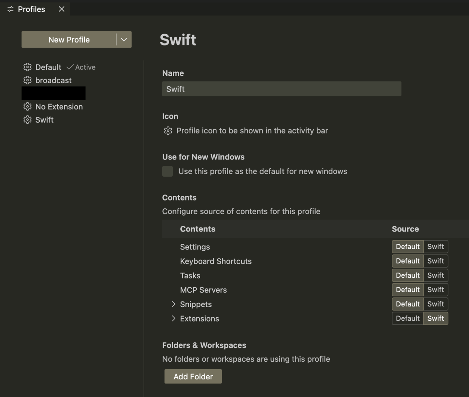Click the large Swift profile heading
Image resolution: width=469 pixels, height=397 pixels.
coord(178,40)
